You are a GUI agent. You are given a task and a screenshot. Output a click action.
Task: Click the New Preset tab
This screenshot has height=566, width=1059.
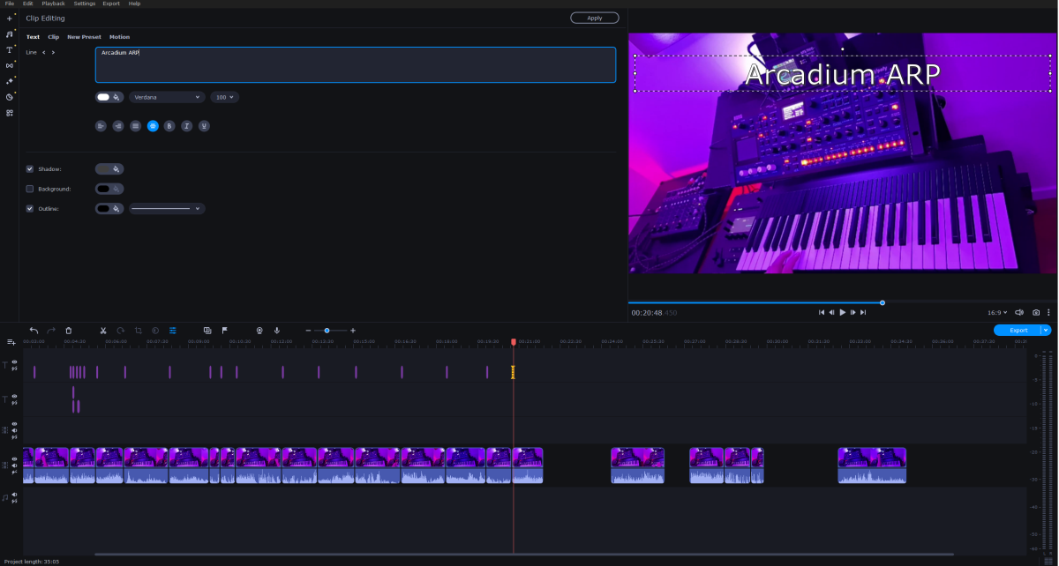85,37
